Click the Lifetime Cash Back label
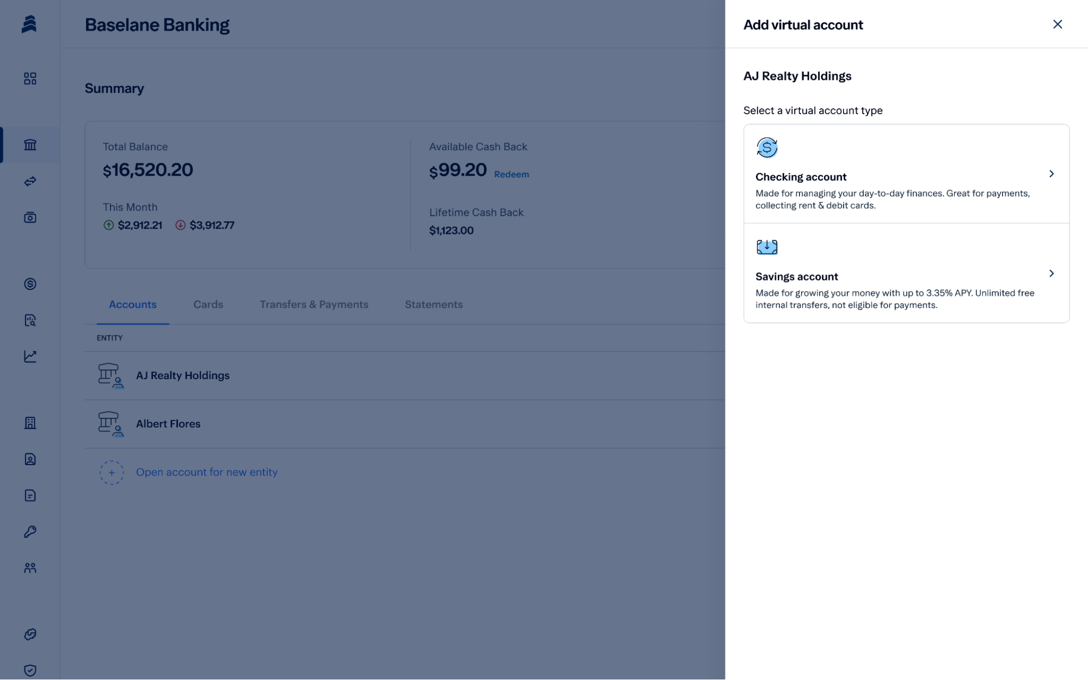This screenshot has height=680, width=1088. coord(476,213)
